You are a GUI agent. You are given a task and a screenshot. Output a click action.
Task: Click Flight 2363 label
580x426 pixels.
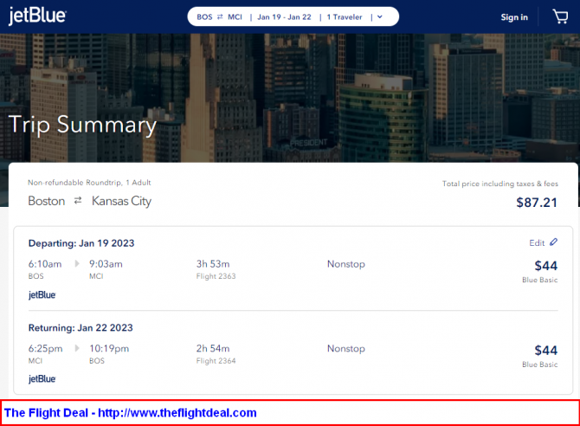216,276
